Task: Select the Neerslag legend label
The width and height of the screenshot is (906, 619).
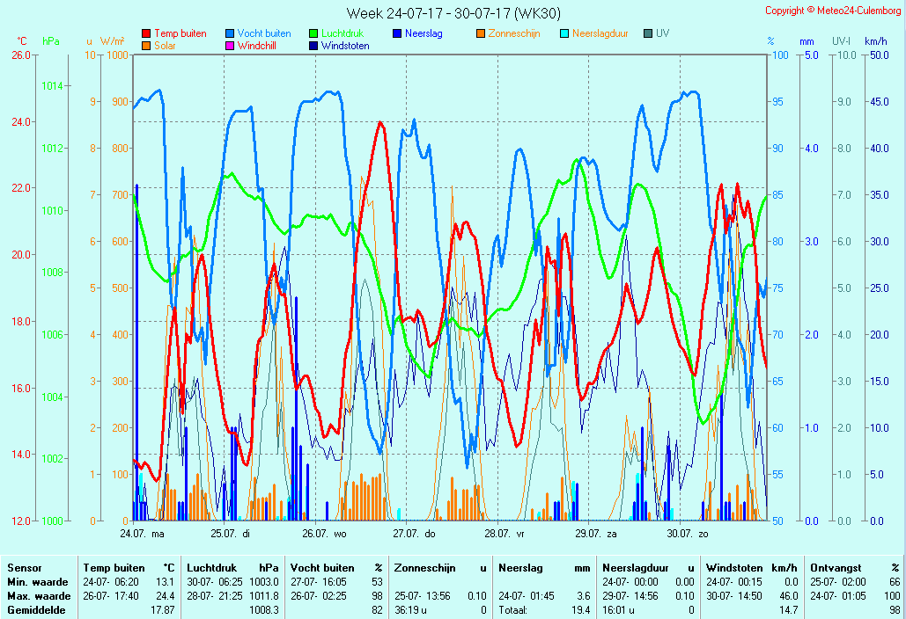Action: pyautogui.click(x=424, y=33)
